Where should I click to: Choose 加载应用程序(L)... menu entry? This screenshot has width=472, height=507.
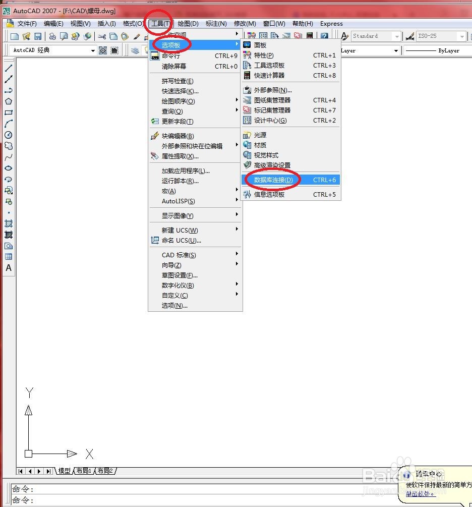(195, 171)
